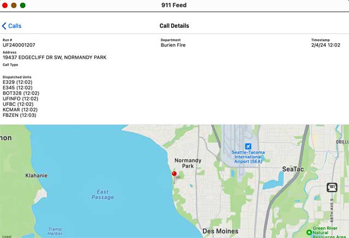
Task: Click the Des Moines map label
Action: [x=220, y=231]
